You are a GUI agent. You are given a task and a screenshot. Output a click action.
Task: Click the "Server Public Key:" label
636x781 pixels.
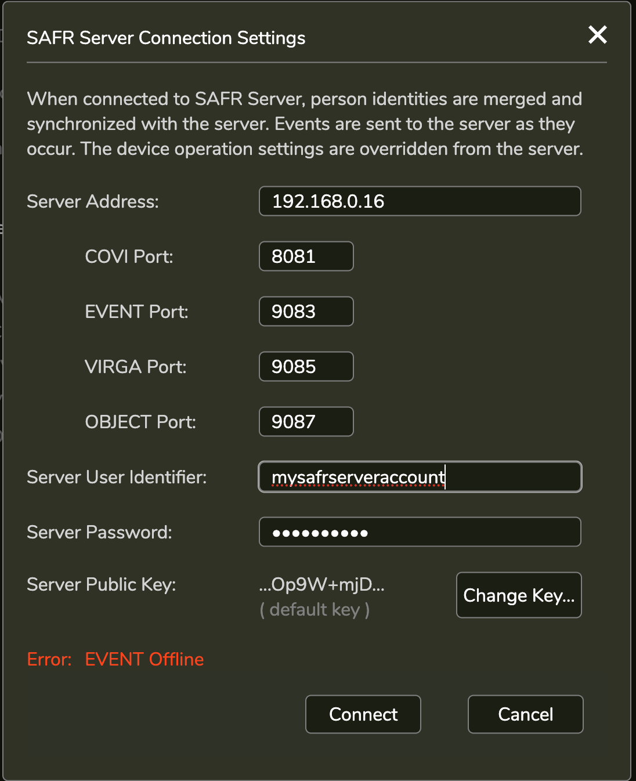click(102, 584)
